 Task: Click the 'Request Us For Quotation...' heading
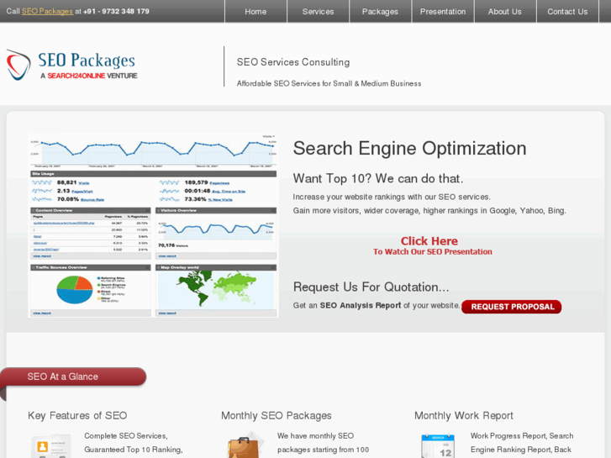tap(371, 287)
